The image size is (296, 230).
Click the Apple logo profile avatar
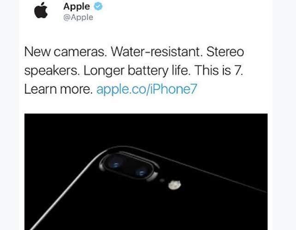tap(41, 10)
